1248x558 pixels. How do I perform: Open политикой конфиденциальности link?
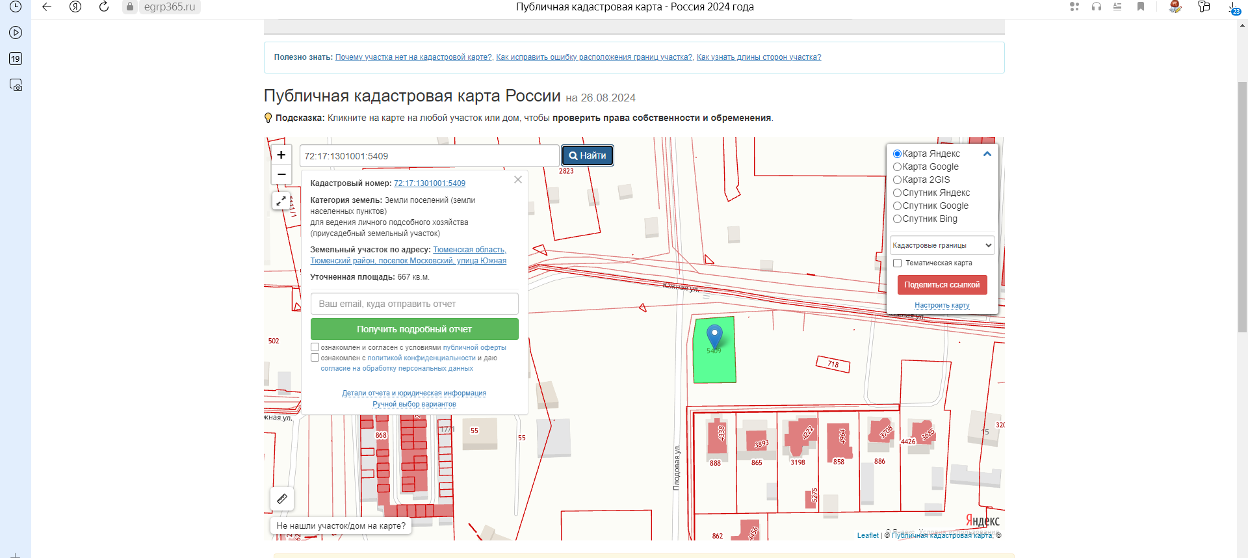tap(421, 358)
